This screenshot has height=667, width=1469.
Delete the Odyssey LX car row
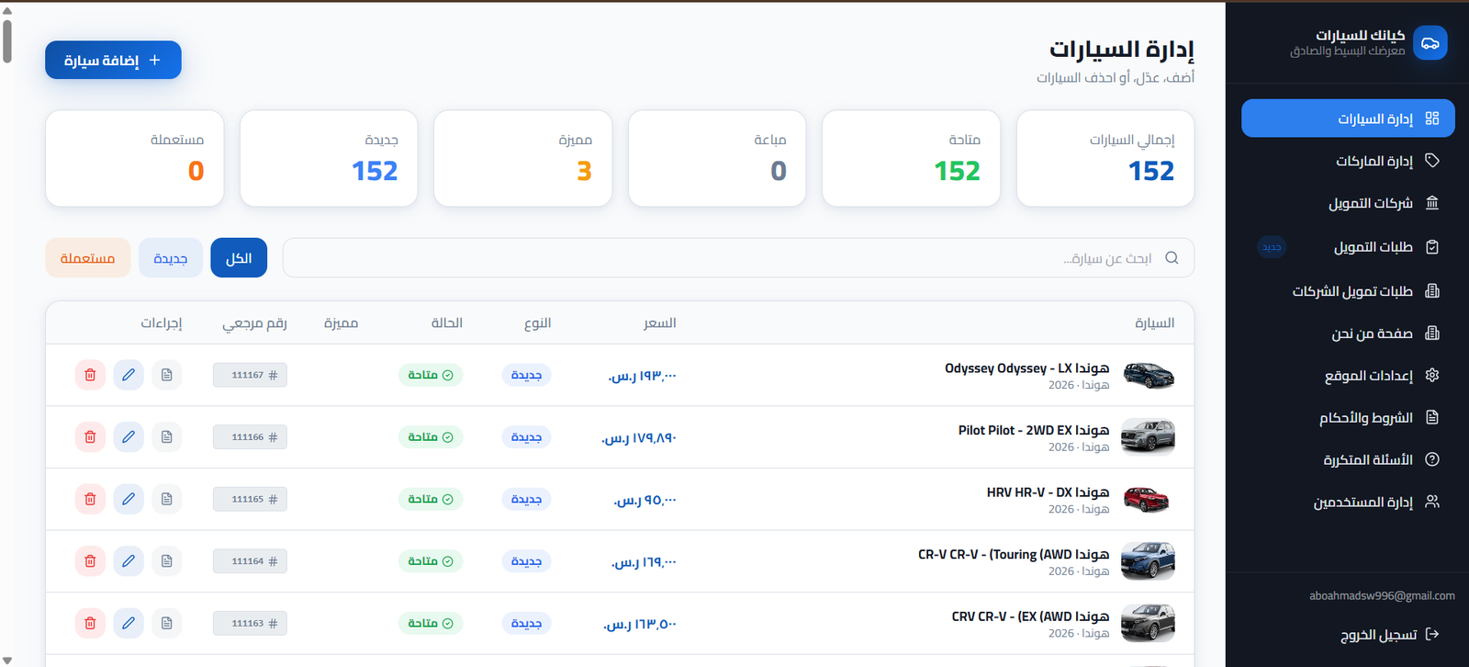[90, 375]
